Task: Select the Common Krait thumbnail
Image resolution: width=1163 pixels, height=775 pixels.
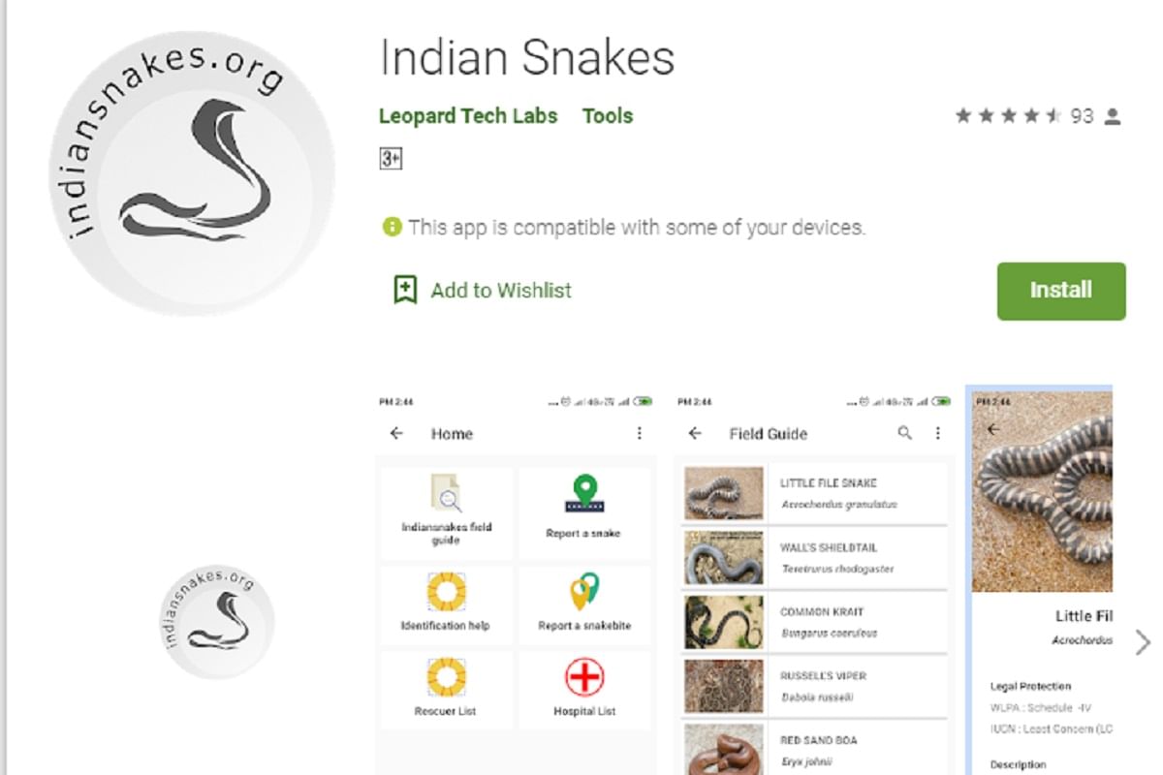Action: (723, 622)
